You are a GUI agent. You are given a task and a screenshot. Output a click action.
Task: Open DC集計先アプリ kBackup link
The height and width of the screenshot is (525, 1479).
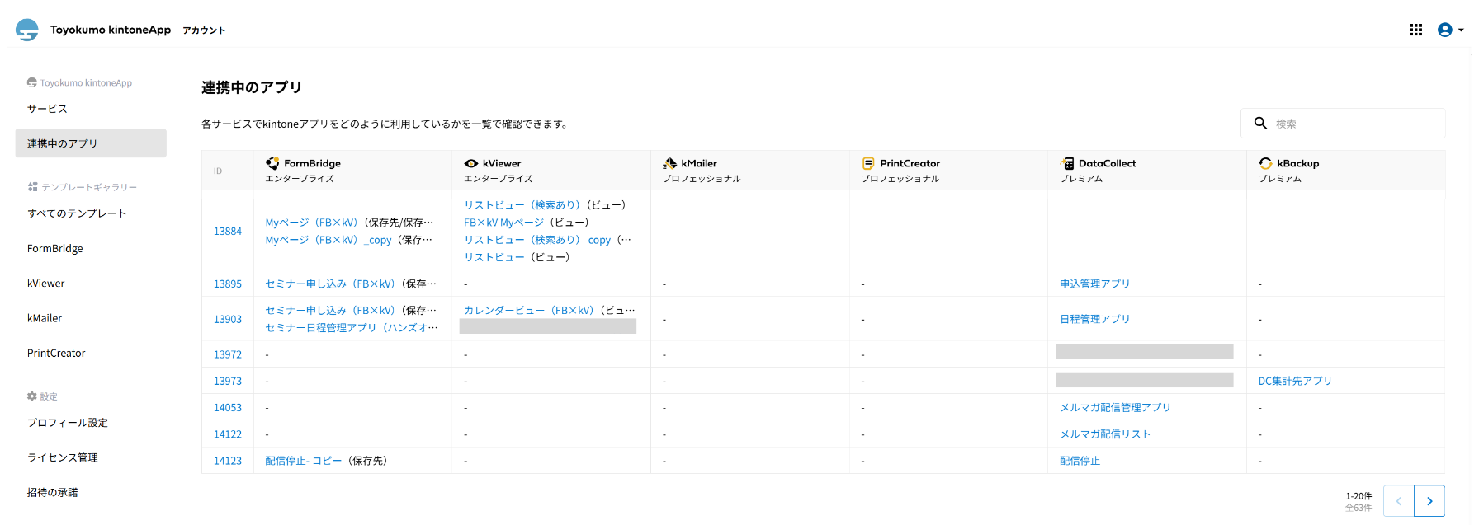[1295, 381]
